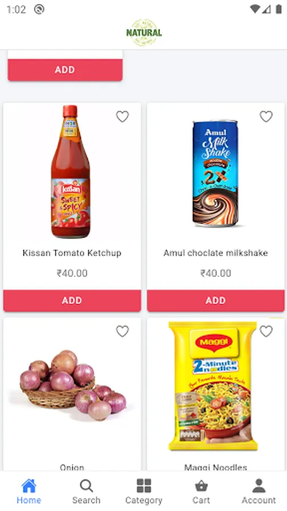View the Amul Milk Shake can image

click(215, 173)
